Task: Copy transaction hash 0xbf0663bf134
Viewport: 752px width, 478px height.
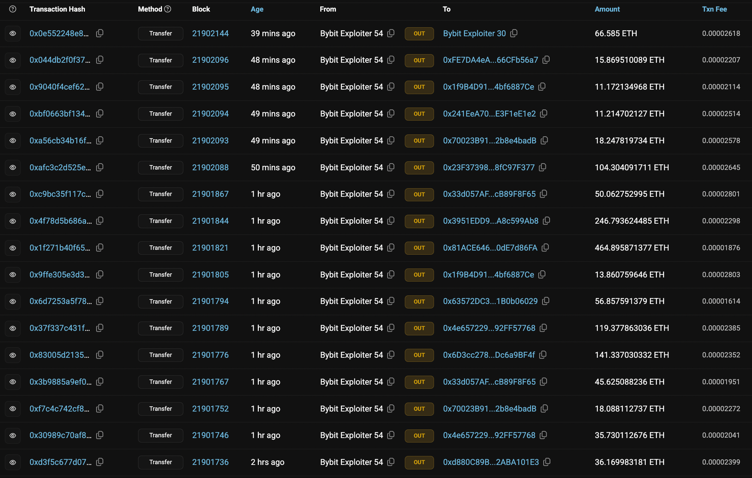Action: pos(100,114)
